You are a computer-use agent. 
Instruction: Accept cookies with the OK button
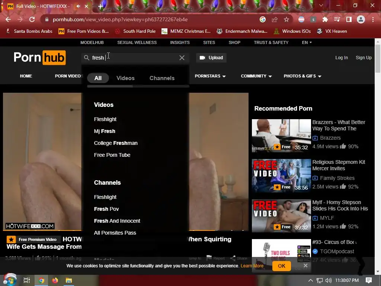coord(282,266)
